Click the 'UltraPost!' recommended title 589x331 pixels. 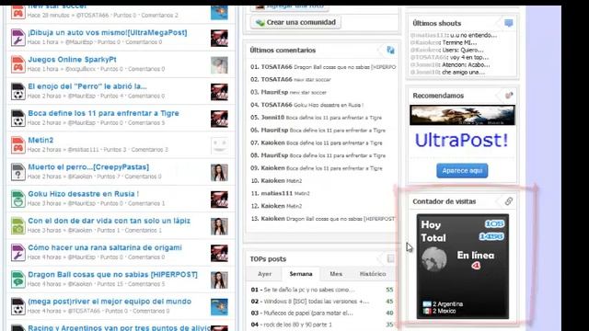[462, 141]
